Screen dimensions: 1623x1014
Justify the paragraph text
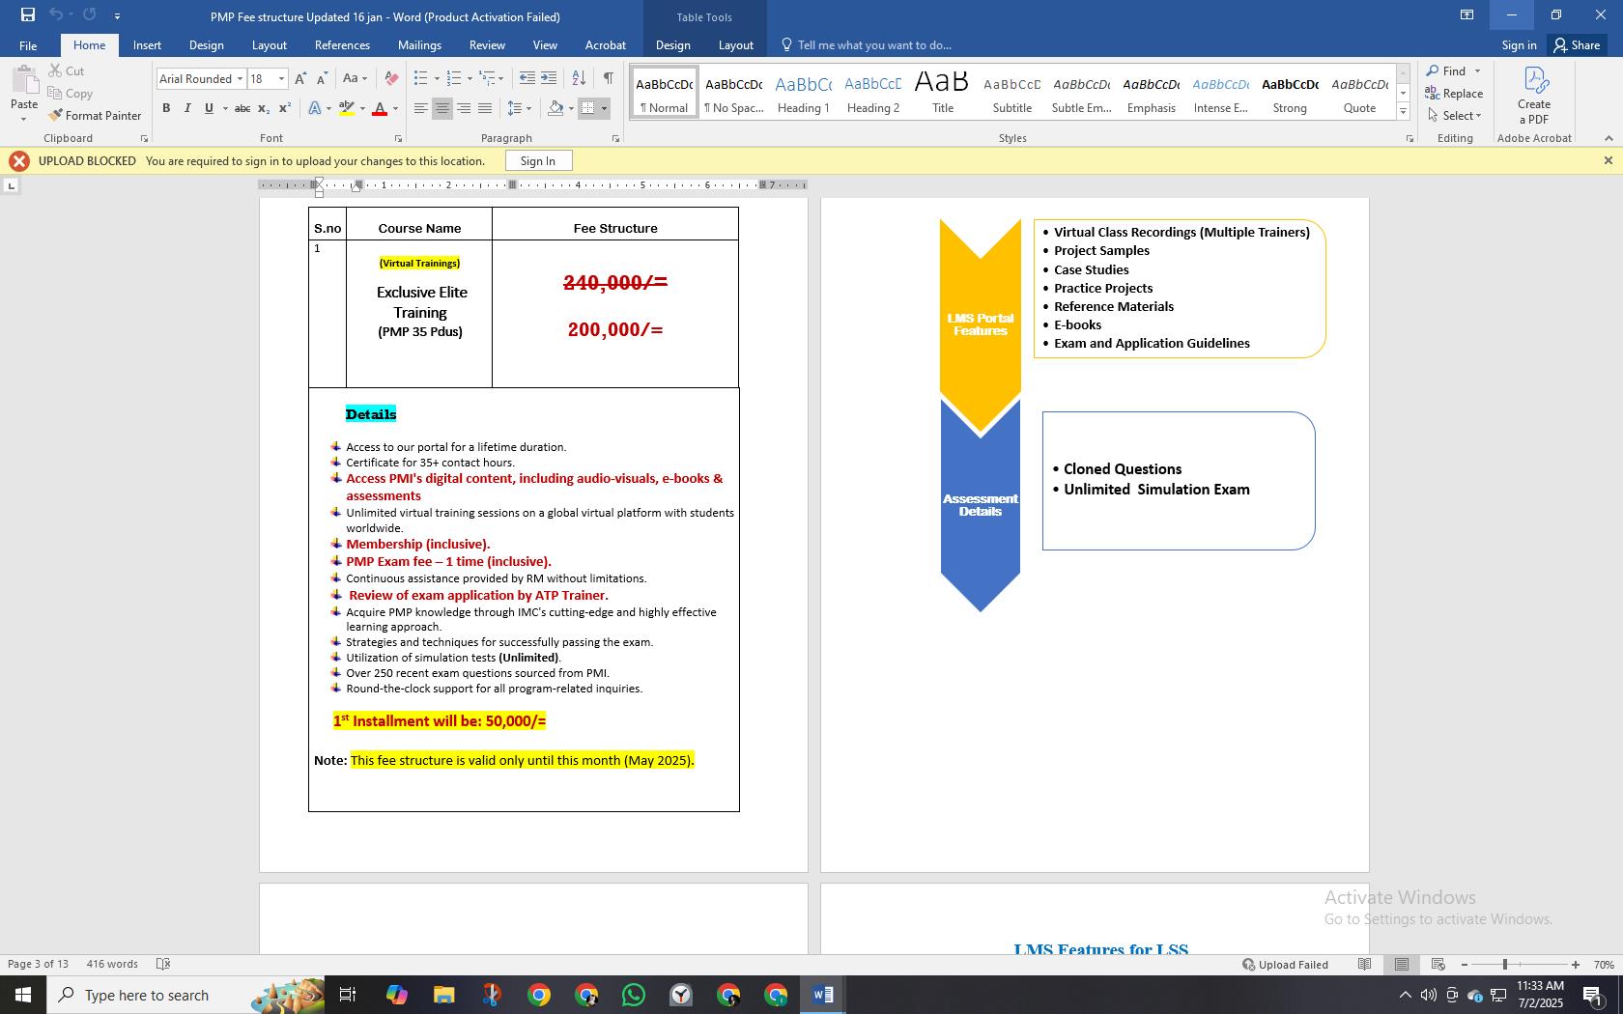tap(485, 108)
